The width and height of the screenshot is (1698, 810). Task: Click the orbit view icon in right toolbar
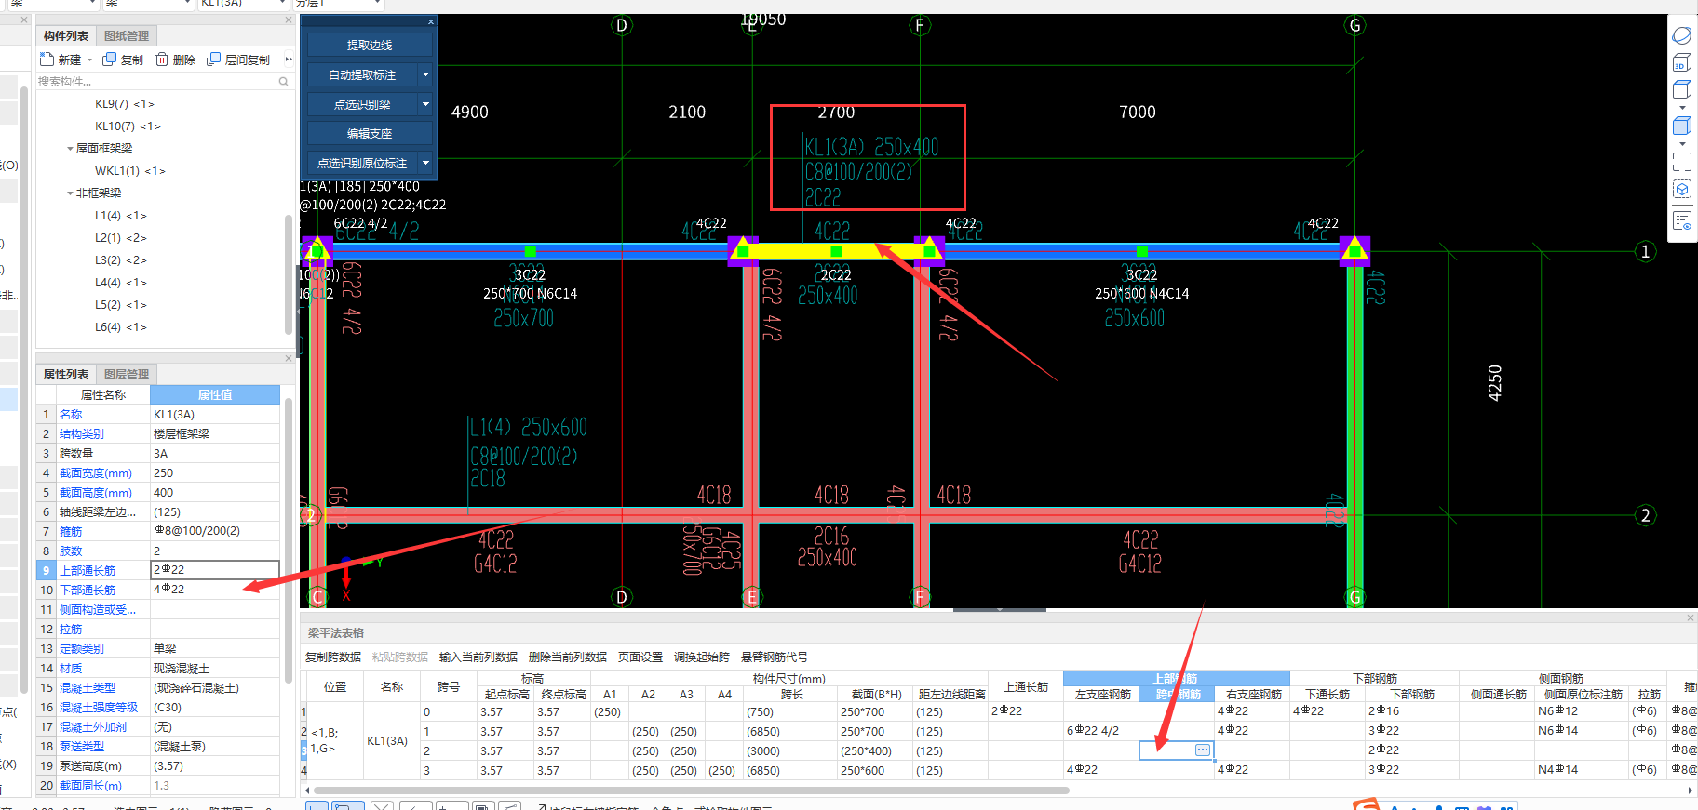(x=1681, y=35)
